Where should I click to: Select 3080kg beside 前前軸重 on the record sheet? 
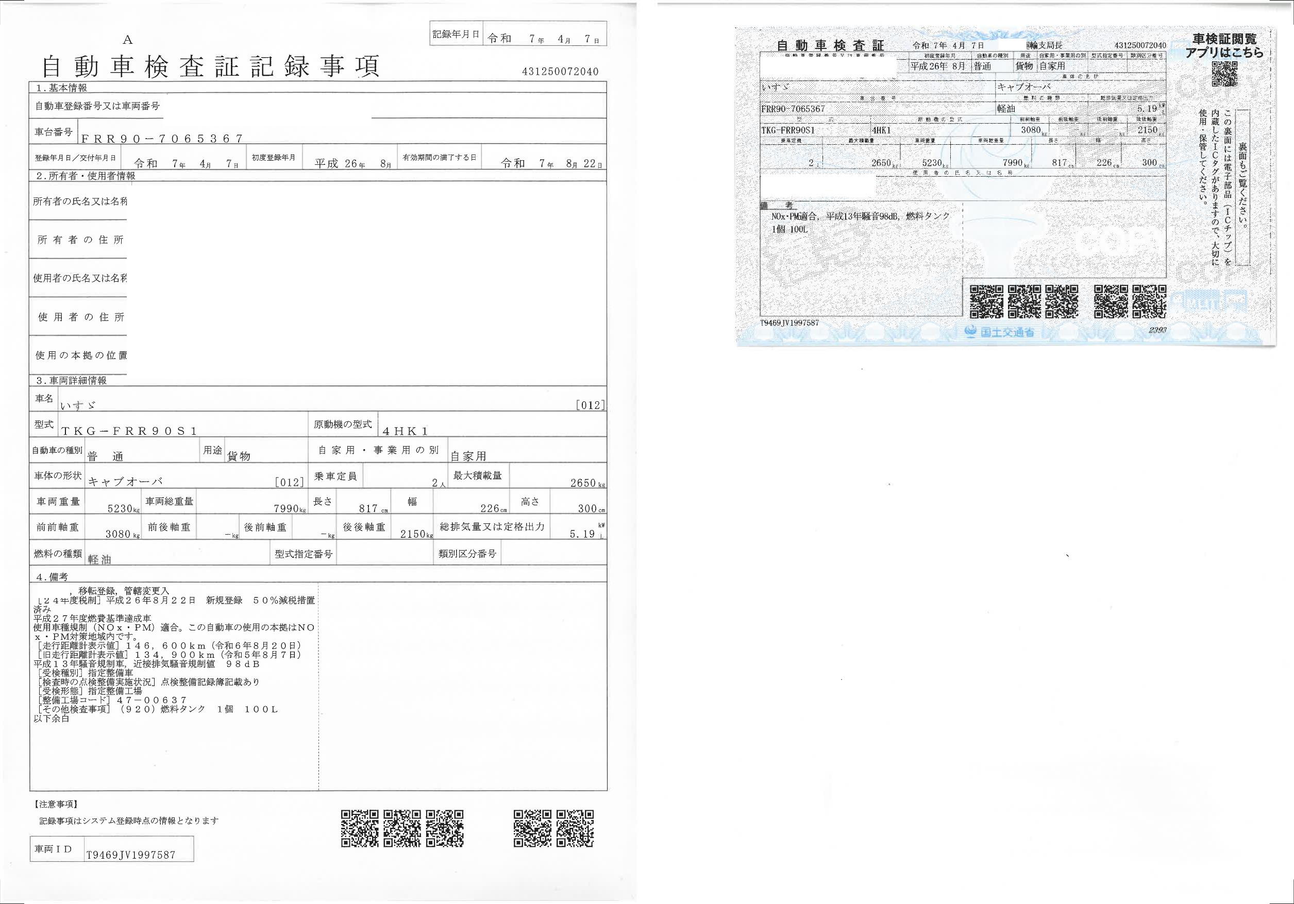pyautogui.click(x=122, y=534)
